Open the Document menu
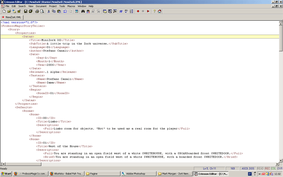 41,6
